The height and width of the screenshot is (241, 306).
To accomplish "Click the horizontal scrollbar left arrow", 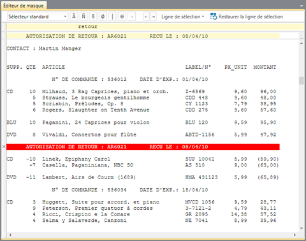I will click(10, 235).
